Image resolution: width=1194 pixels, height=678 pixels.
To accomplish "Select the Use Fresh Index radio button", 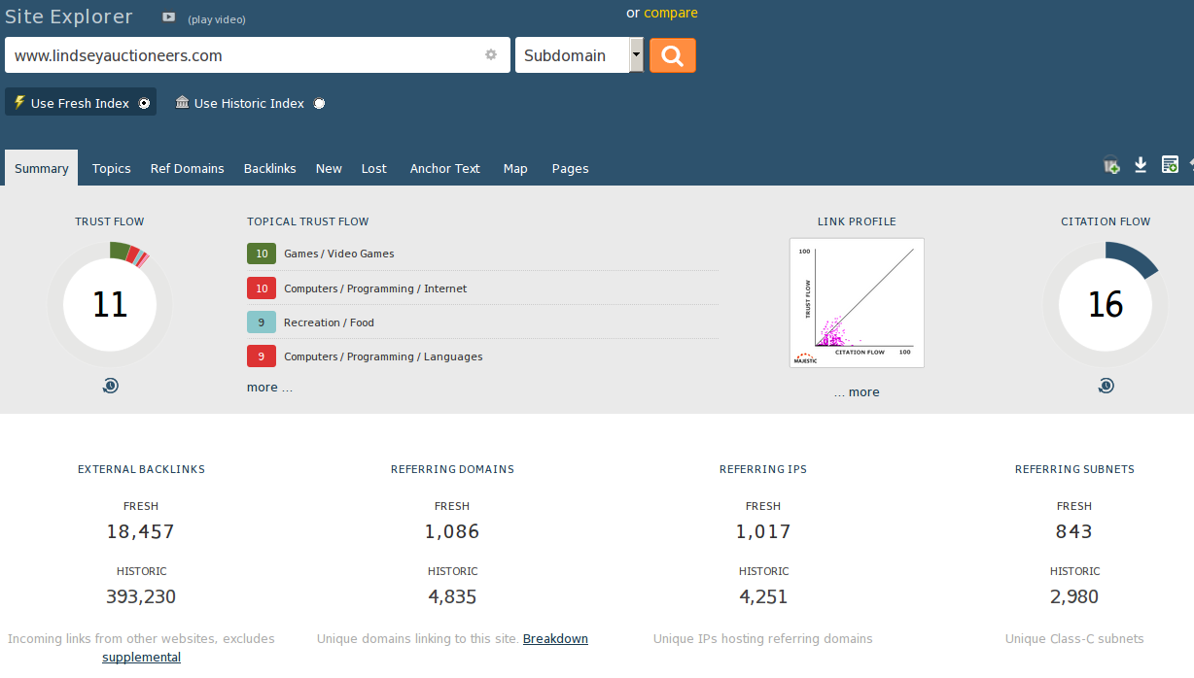I will 144,104.
